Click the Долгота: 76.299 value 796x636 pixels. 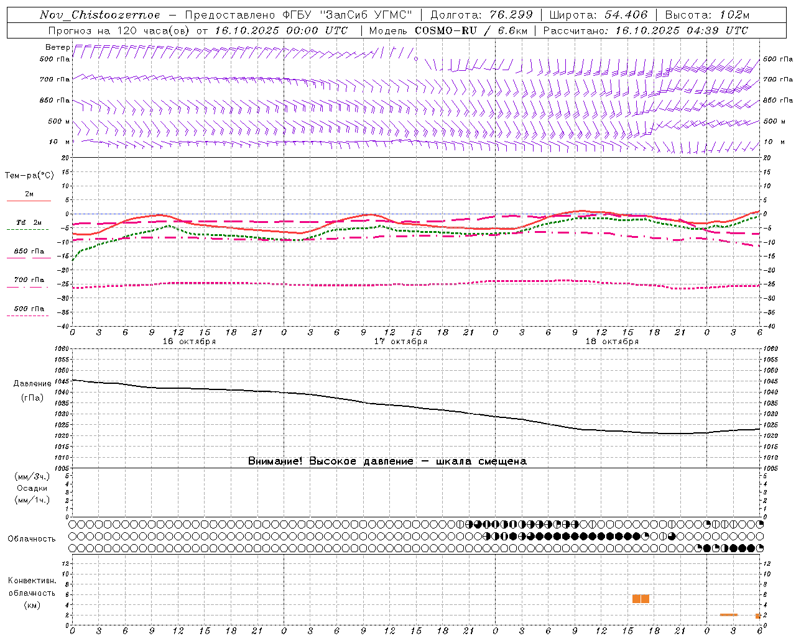pos(481,15)
